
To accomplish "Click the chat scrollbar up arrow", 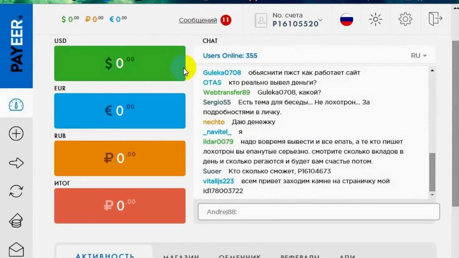I will (432, 71).
